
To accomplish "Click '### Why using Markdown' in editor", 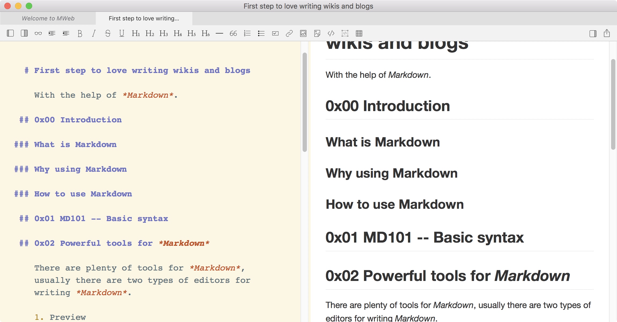I will (71, 169).
